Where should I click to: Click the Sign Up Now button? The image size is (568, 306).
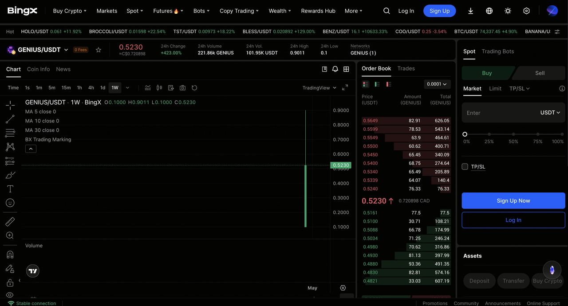[x=513, y=200]
